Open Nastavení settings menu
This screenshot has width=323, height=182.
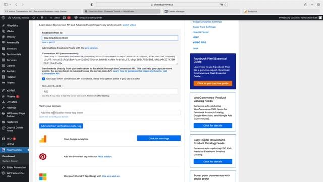click(x=12, y=122)
